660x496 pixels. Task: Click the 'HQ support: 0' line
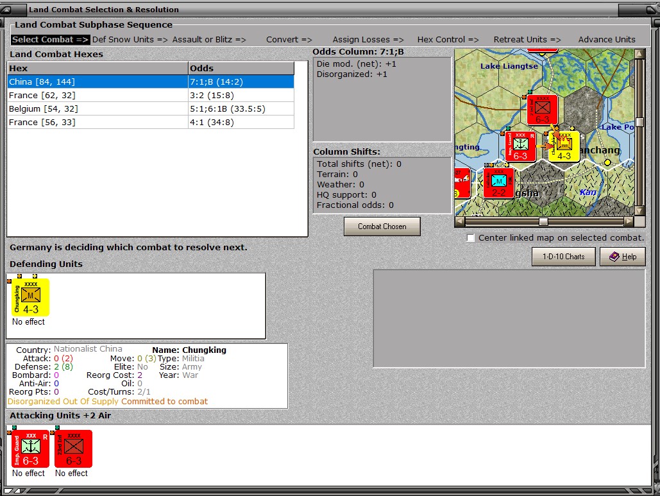click(346, 194)
